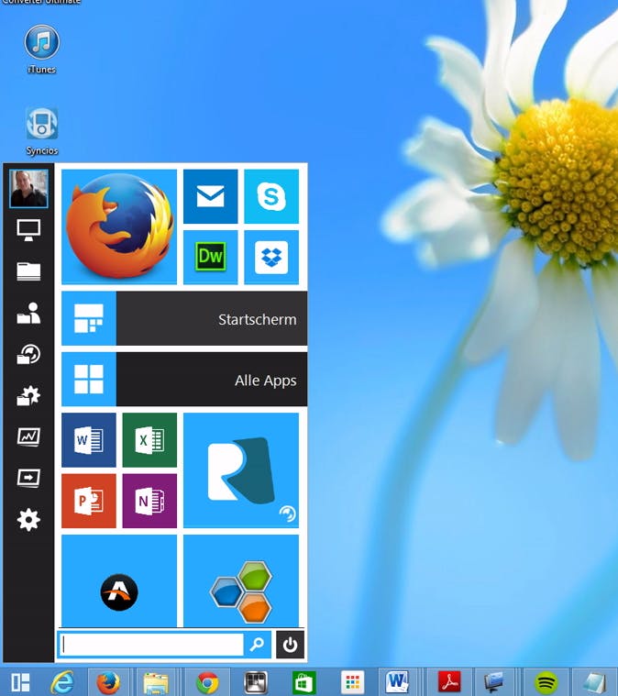Open Spotify from taskbar

[x=546, y=682]
